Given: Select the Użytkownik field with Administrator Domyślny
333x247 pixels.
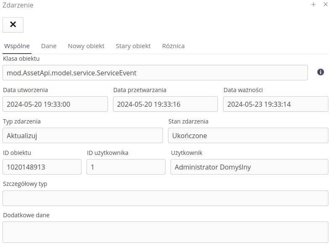Looking at the screenshot, I should [249, 167].
